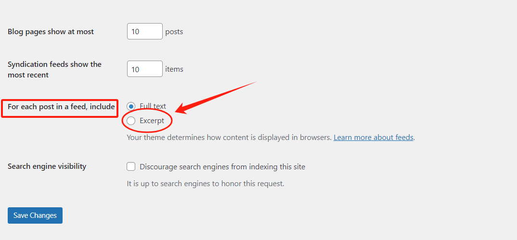Click the Save Changes button
Screen dimensions: 517x240
pyautogui.click(x=35, y=215)
